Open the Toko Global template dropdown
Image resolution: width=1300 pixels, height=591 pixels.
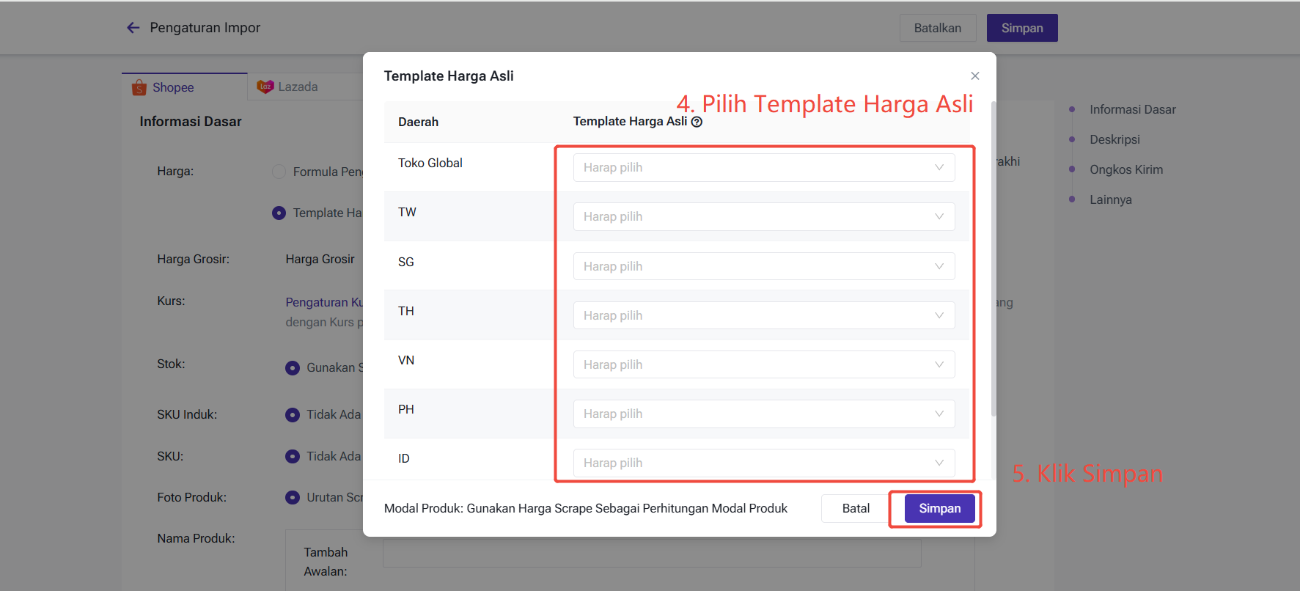763,167
